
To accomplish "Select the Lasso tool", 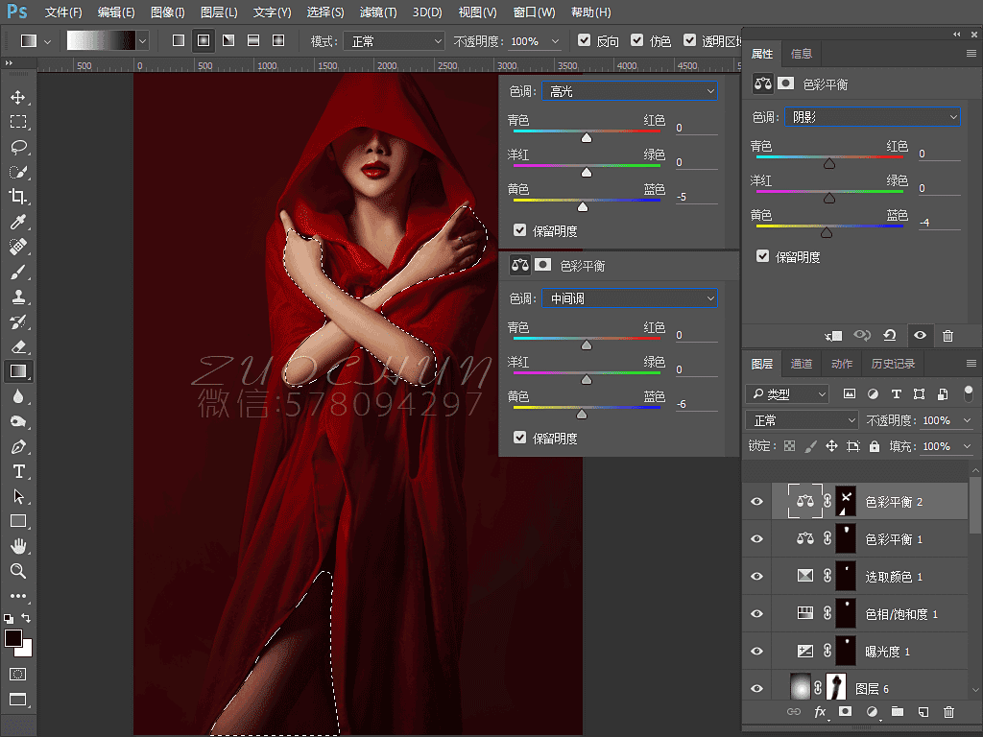I will pyautogui.click(x=18, y=147).
